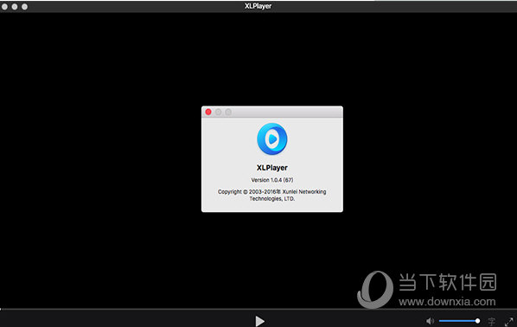Image resolution: width=517 pixels, height=327 pixels.
Task: Close the XLPlayer About dialog
Action: (208, 112)
